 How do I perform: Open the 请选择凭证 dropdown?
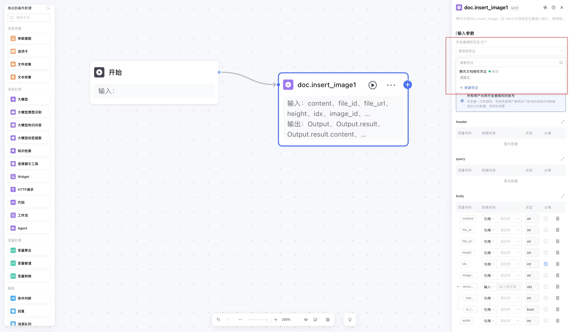point(511,51)
